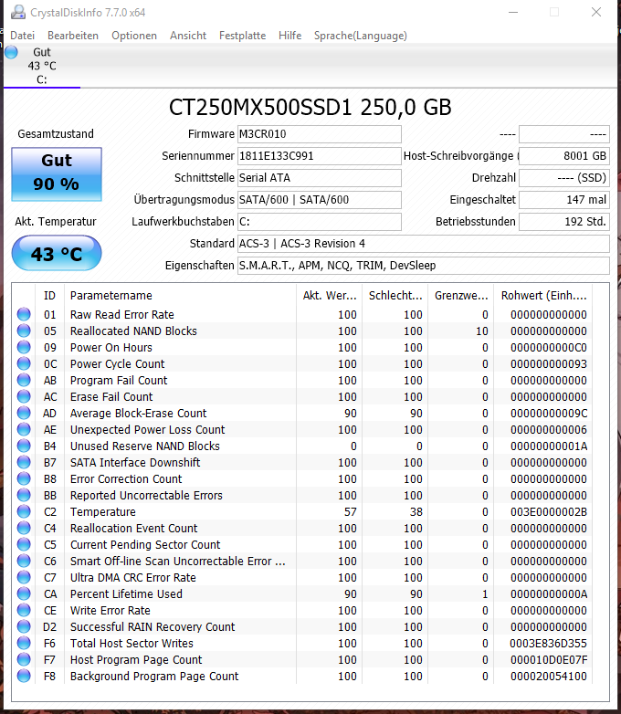Click raw value 00000000000A of Percent Lifetime Used
Image resolution: width=621 pixels, height=714 pixels.
point(549,594)
